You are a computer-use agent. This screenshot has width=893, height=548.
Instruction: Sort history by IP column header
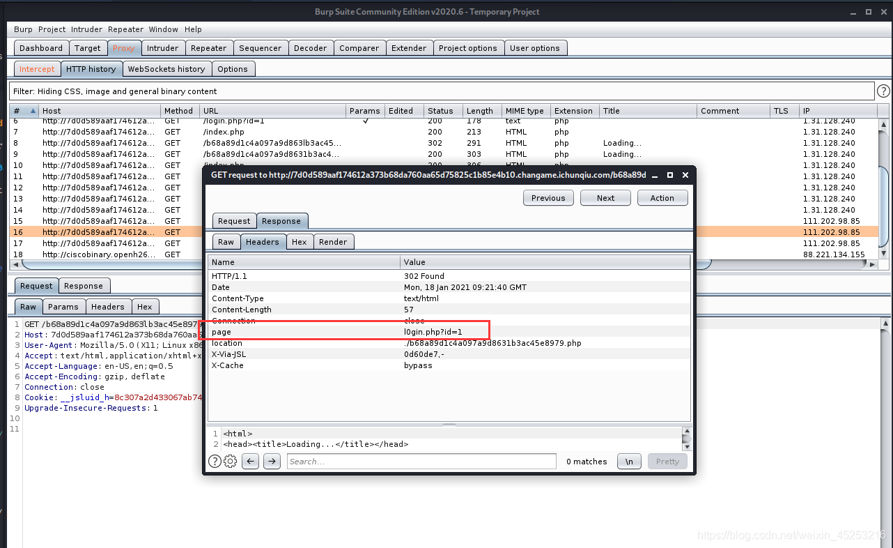click(x=837, y=111)
